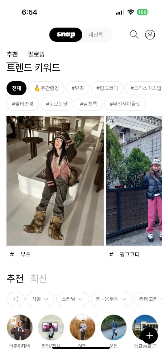Switch to the 최신 tab

coord(39,279)
